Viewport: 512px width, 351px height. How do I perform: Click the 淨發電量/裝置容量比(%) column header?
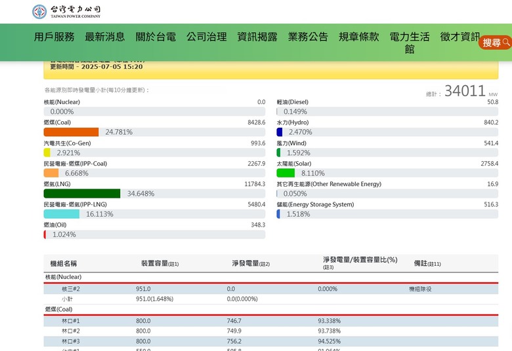pos(360,263)
